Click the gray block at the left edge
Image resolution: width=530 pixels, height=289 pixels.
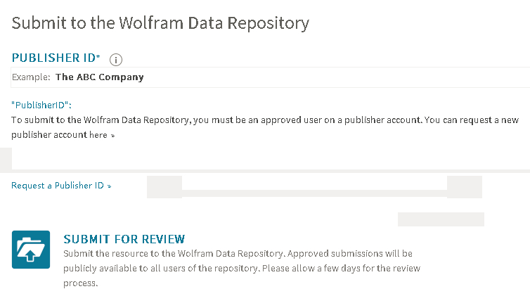pyautogui.click(x=6, y=159)
